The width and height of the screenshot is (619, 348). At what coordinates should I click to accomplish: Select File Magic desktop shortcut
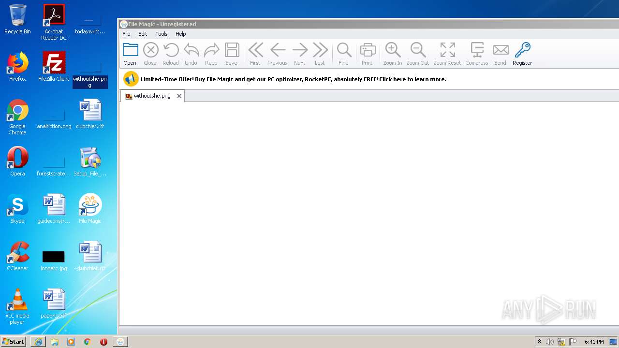click(x=90, y=209)
